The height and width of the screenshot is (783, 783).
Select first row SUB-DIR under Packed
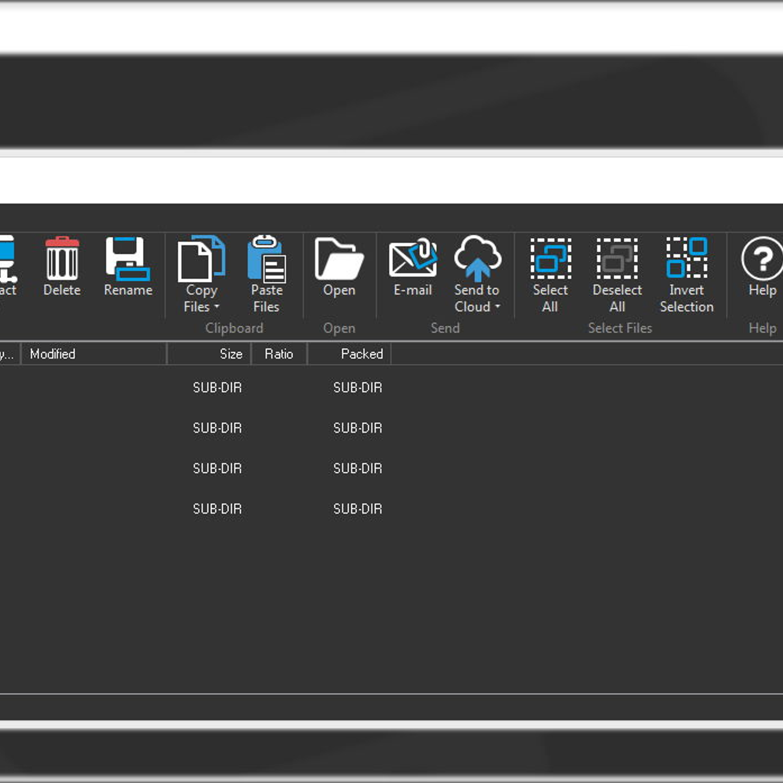(x=358, y=388)
